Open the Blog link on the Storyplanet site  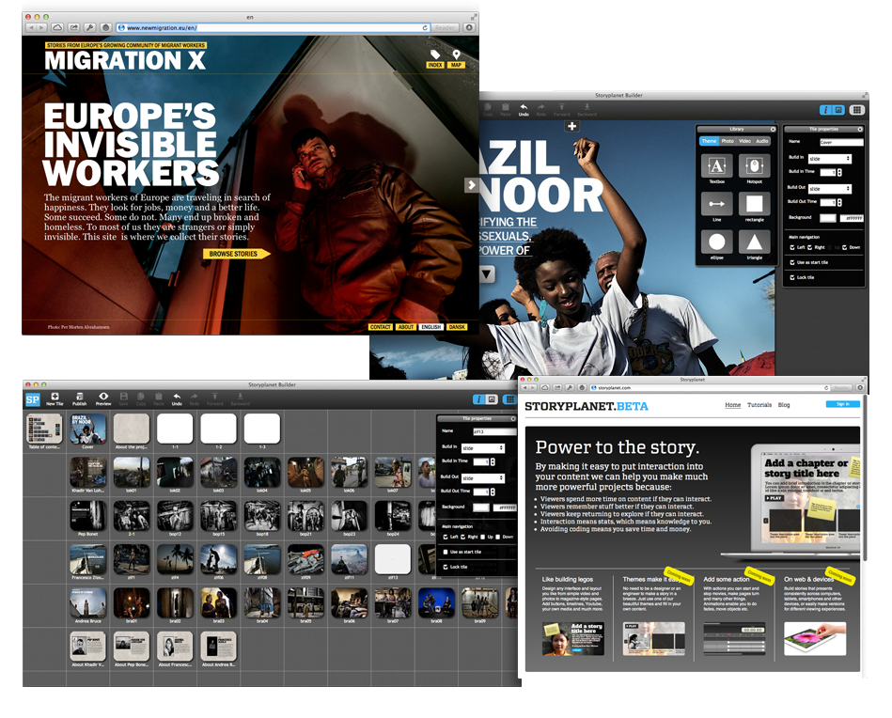784,405
